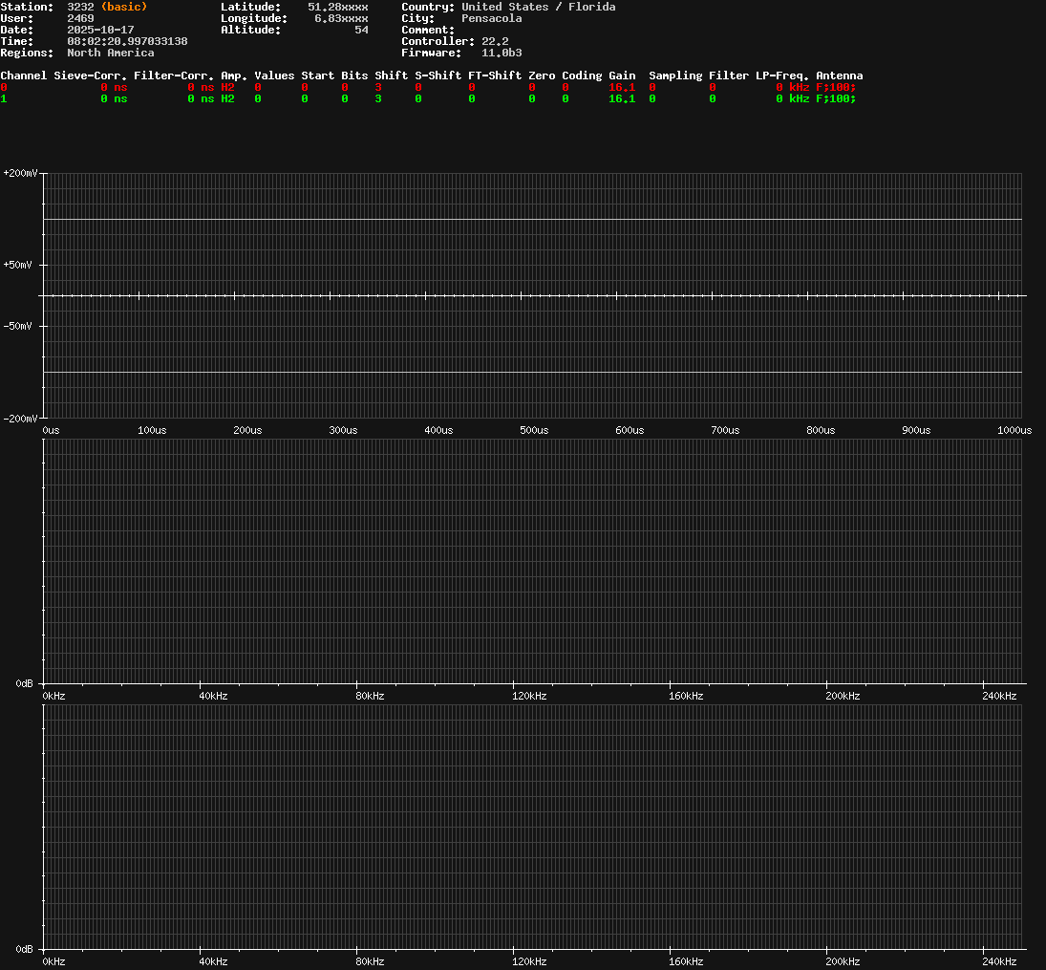Click the station number 3232
Screen dimensions: 1046x970
click(80, 7)
